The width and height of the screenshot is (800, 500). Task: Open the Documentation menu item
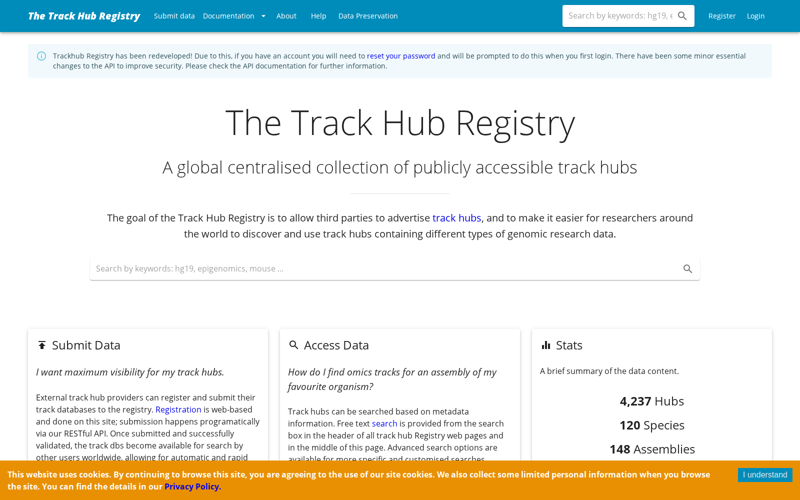point(228,16)
